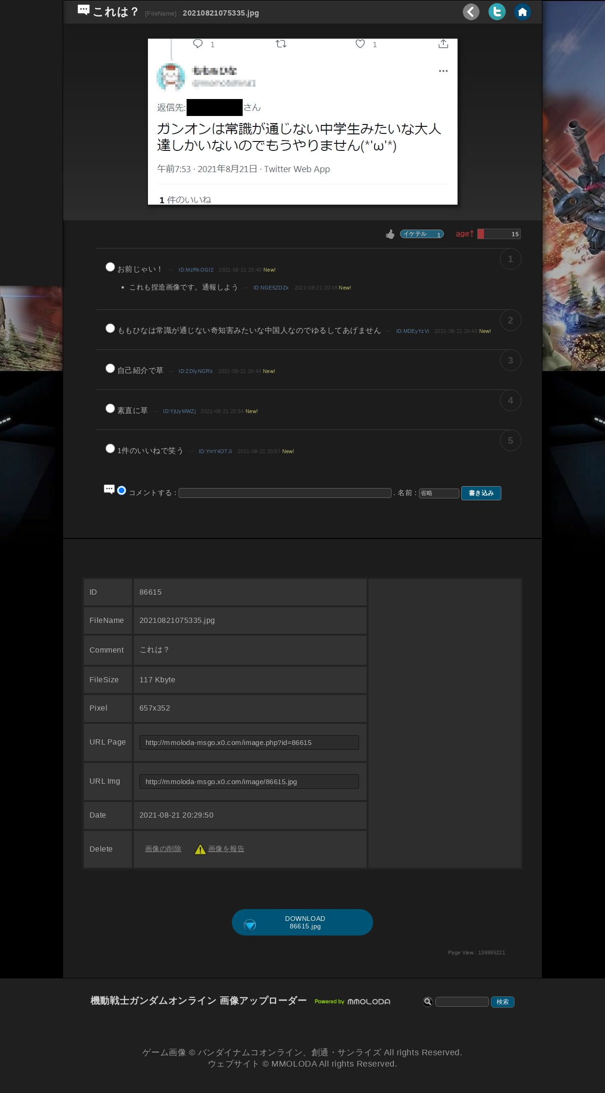Click the comment bubble icon beside コメントする

click(x=109, y=489)
